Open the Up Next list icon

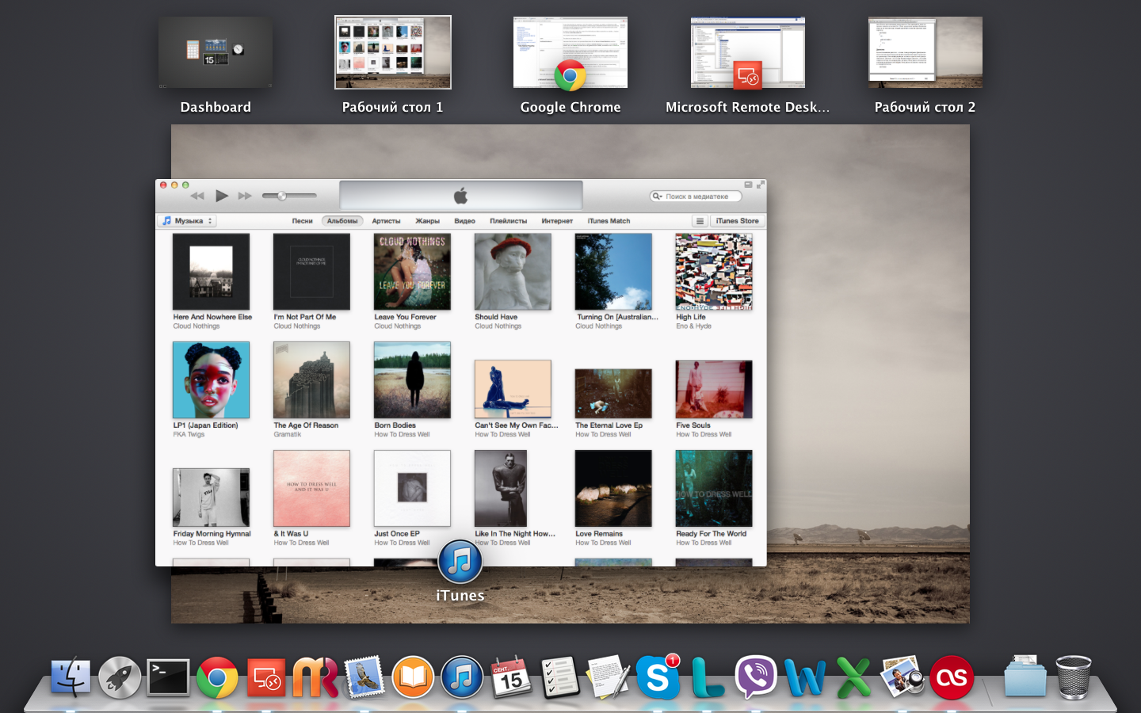(700, 221)
